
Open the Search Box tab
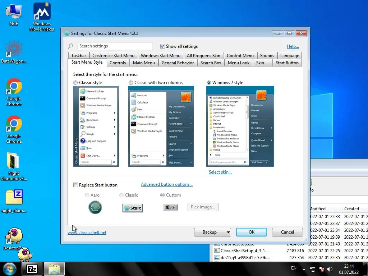(211, 63)
